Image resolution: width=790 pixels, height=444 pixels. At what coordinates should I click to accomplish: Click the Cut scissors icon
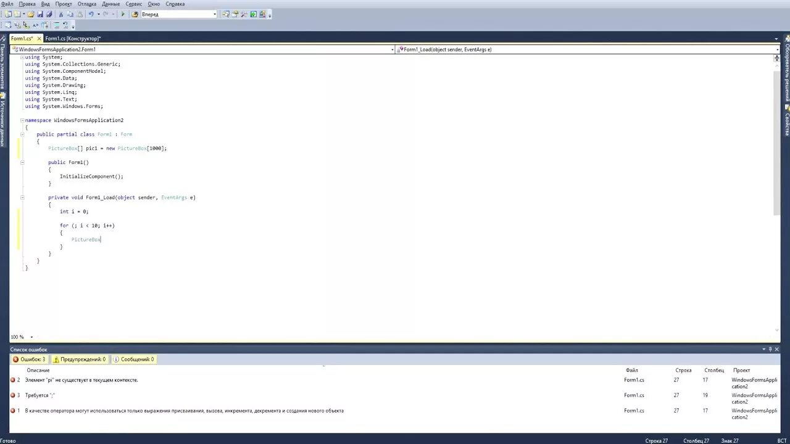pos(60,14)
